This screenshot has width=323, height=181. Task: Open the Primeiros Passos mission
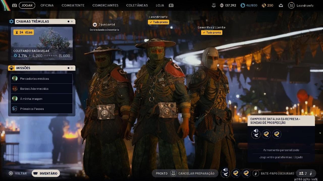click(42, 109)
